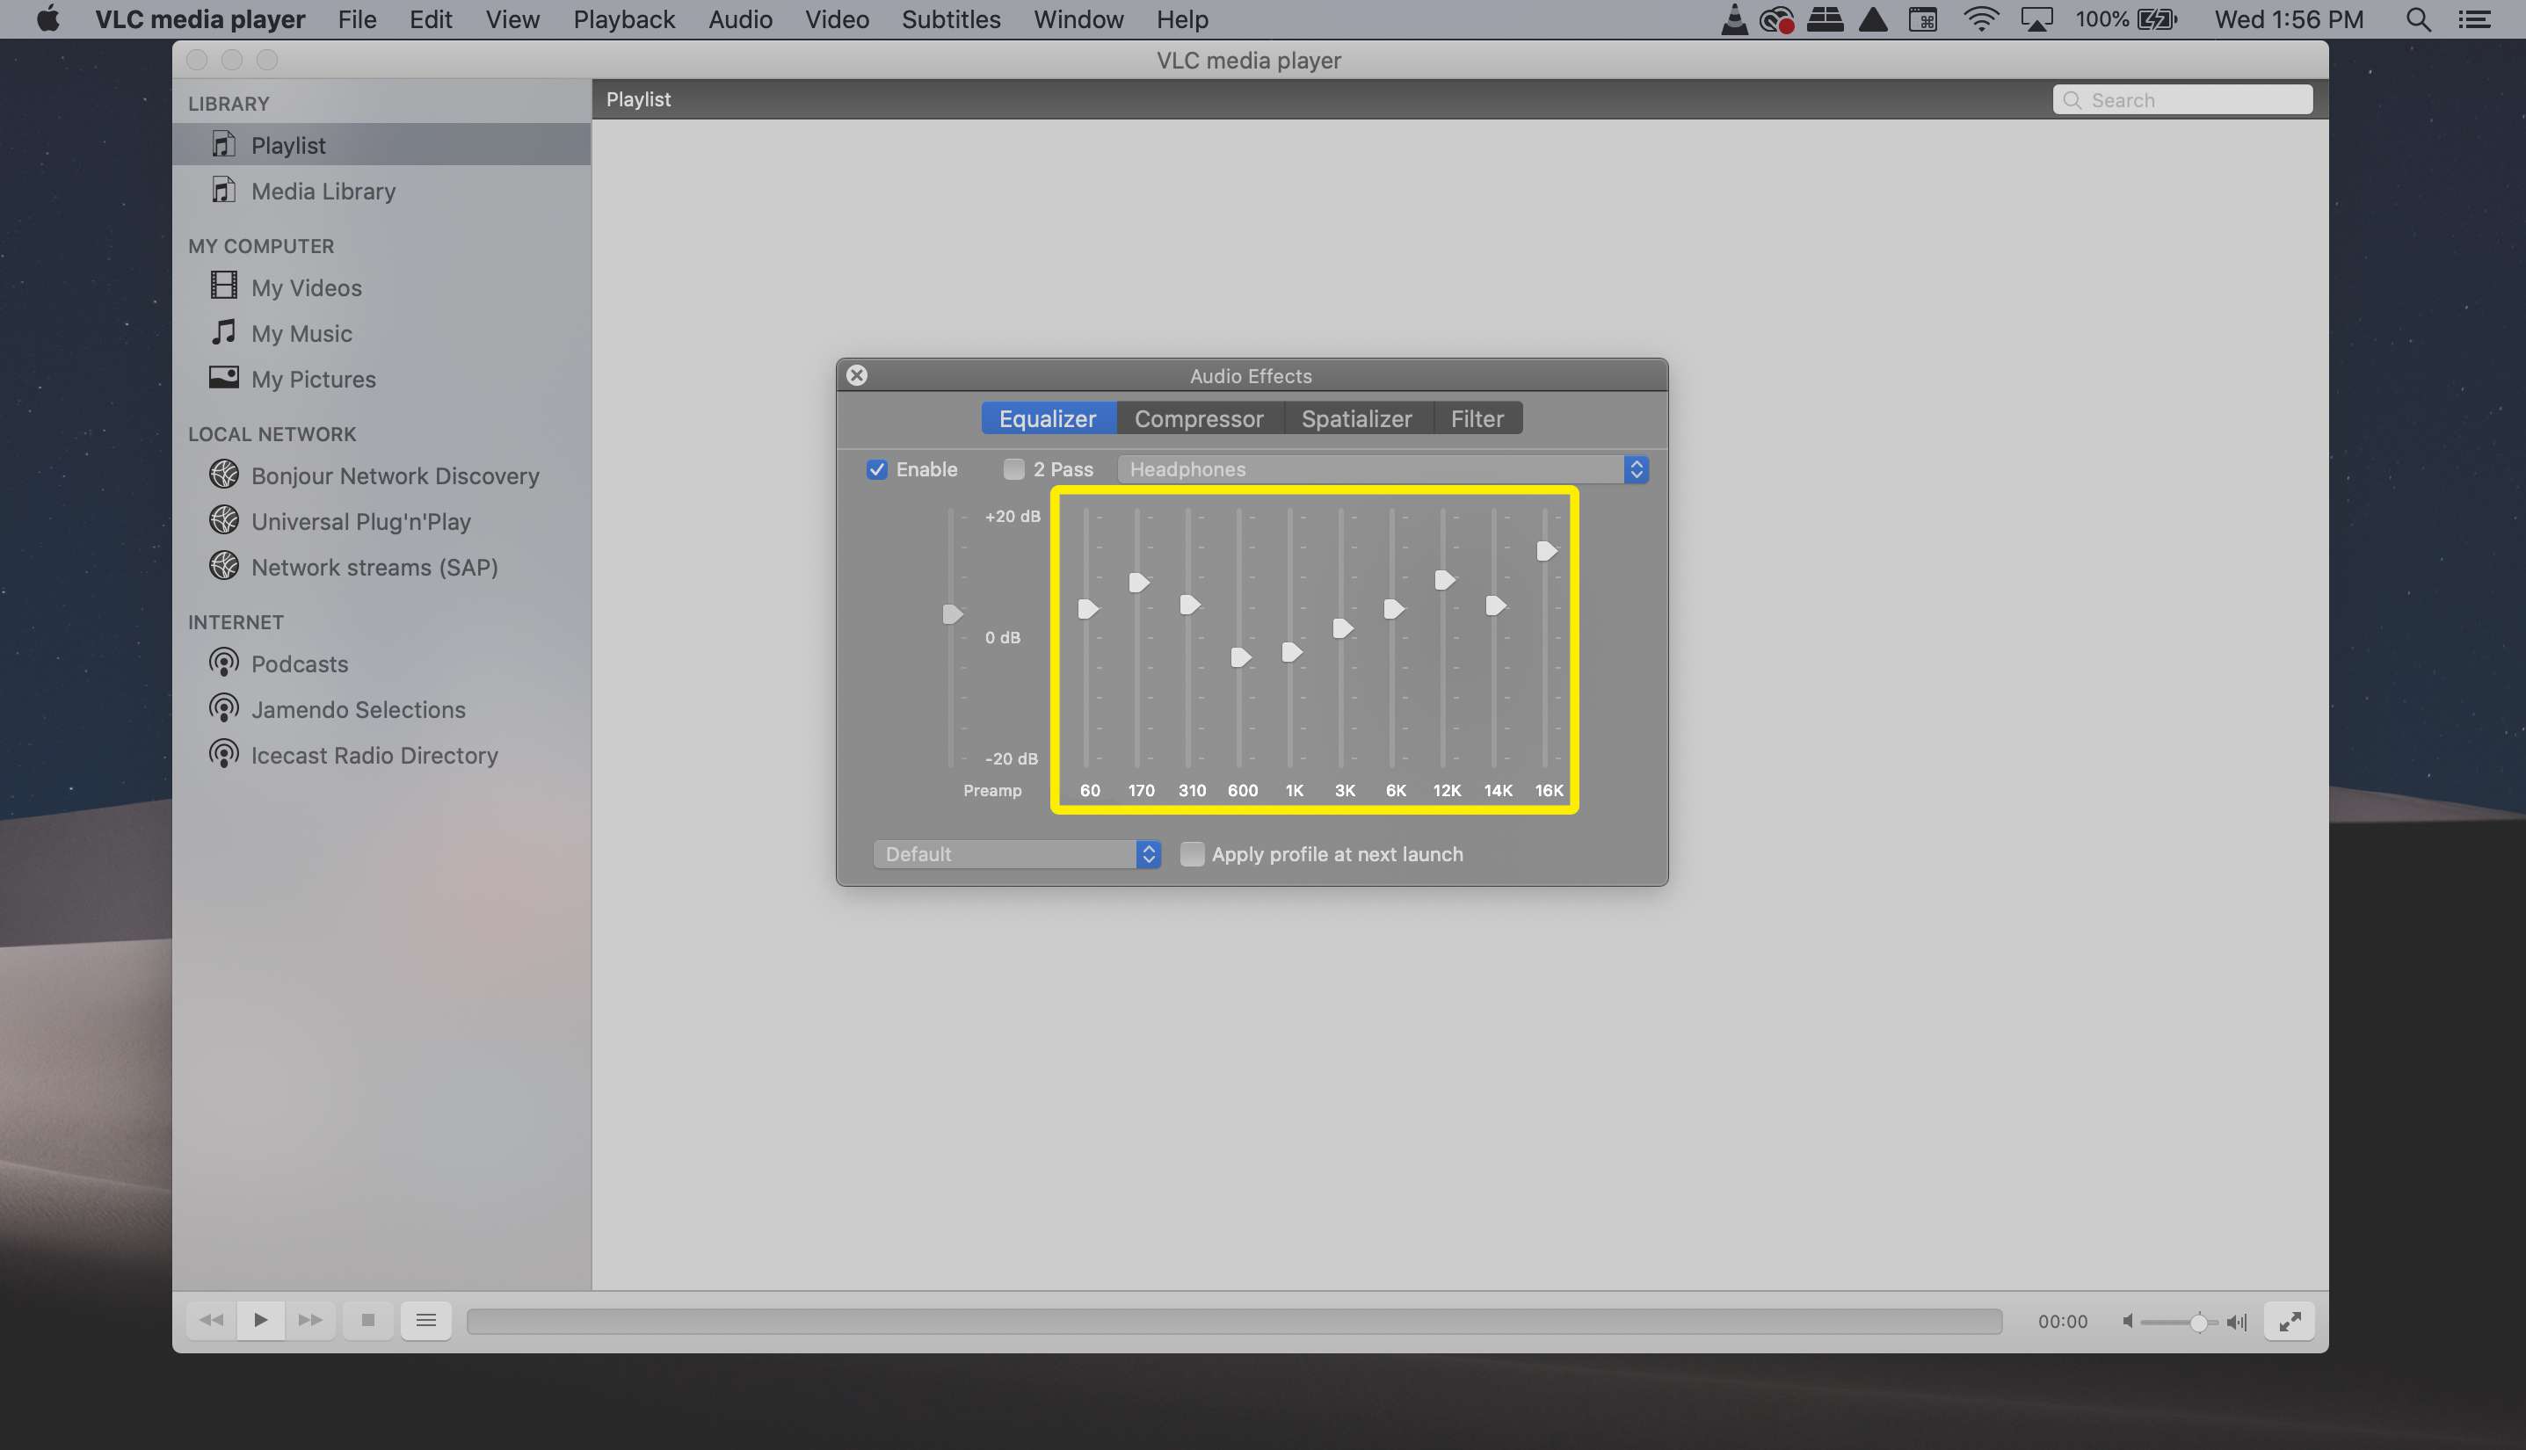Click the Bonjour Network Discovery globe icon
This screenshot has height=1450, width=2526.
224,474
